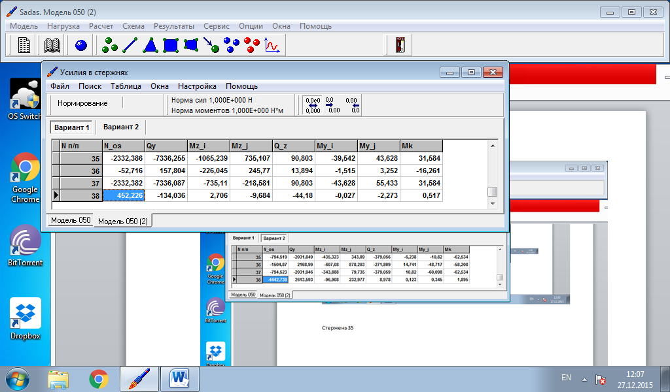Click the Qy column header
Viewport: 670px width, 392px height.
pos(166,146)
